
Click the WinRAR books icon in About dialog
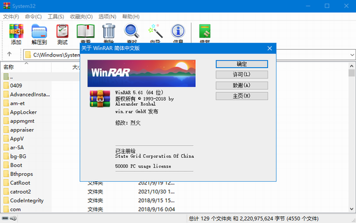point(99,99)
